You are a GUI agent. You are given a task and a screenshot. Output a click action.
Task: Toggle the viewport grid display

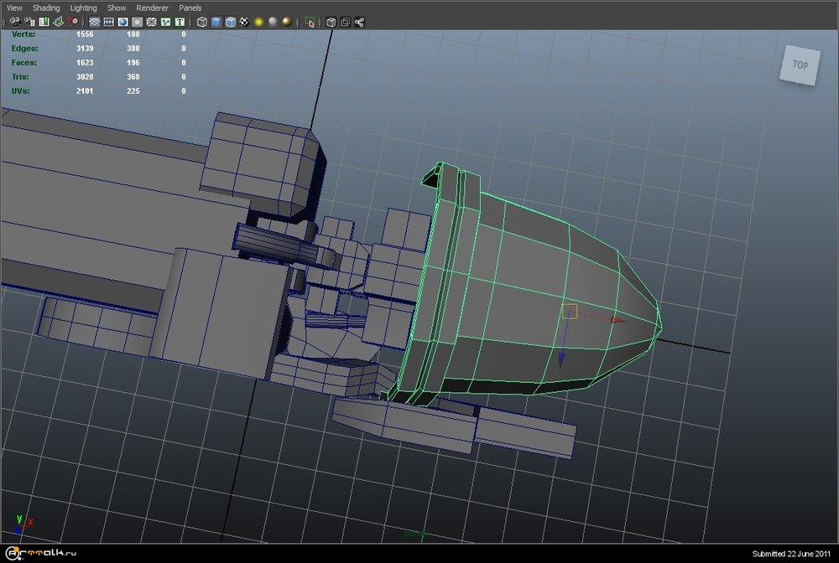click(x=94, y=22)
